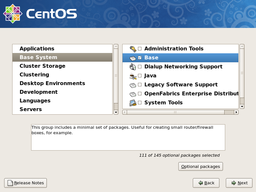Select the Legacy Software Support label
Screen dimensions: 256x192
coord(181,85)
